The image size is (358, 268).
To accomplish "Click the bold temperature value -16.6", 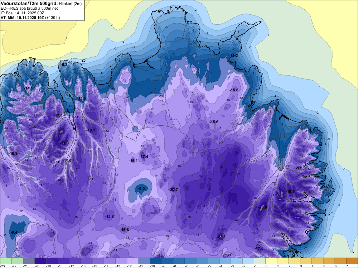I will tap(125, 230).
